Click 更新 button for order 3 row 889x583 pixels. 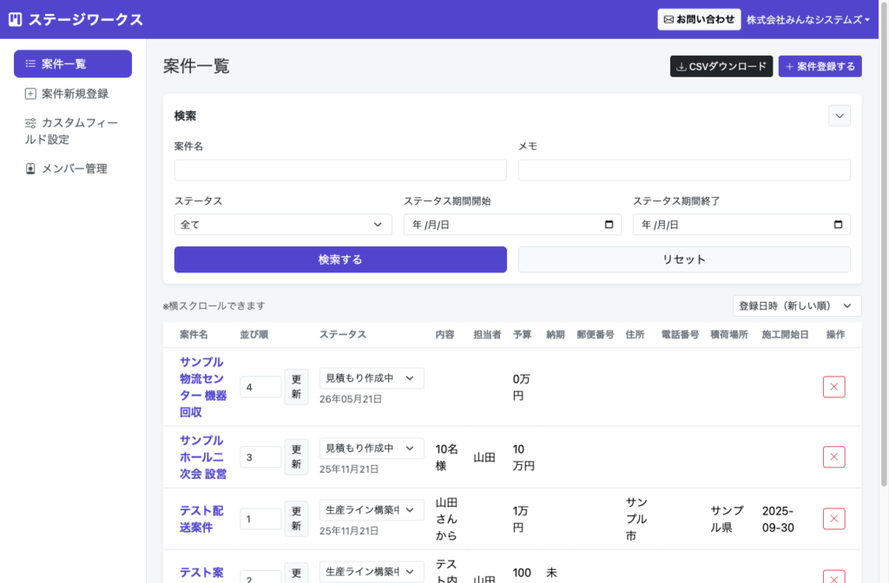296,456
